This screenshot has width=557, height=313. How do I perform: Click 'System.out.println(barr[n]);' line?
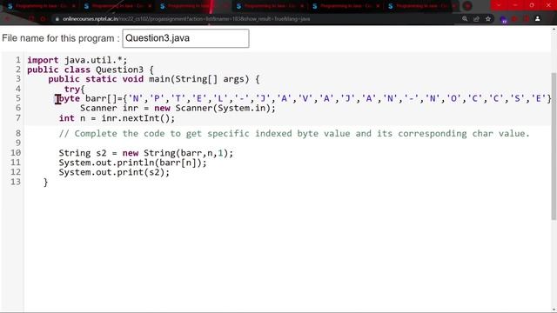point(132,163)
